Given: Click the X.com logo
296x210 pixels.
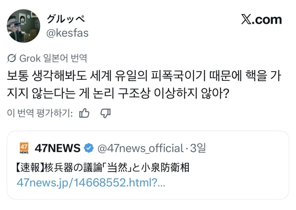Looking at the screenshot, I should tap(261, 20).
